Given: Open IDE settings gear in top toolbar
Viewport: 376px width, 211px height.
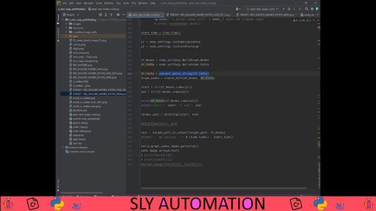Looking at the screenshot, I should tap(312, 9).
